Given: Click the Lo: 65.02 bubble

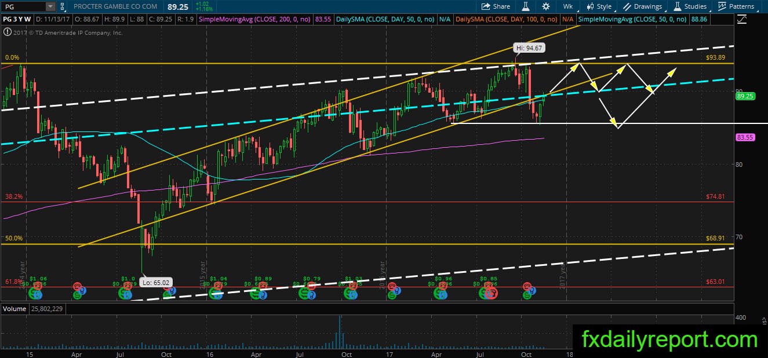Looking at the screenshot, I should coord(156,283).
